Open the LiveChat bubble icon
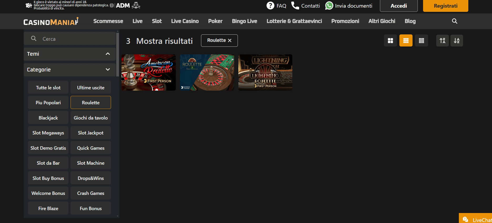This screenshot has height=223, width=492. pos(465,220)
